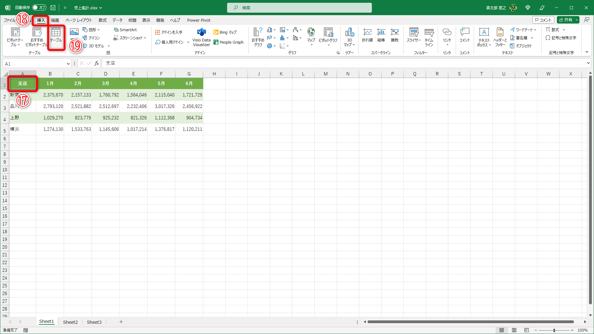Click the zoom slider in status bar
Viewport: 594px width, 334px height.
(x=554, y=330)
